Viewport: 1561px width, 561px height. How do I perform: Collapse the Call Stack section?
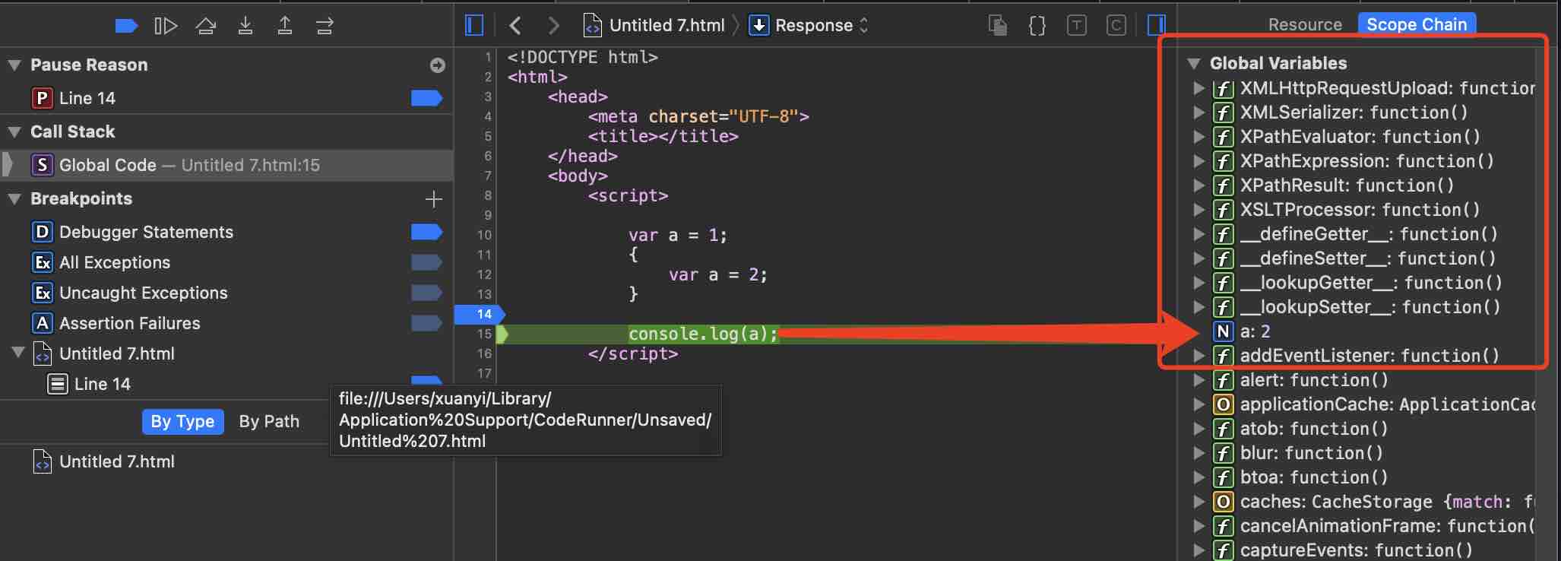coord(14,132)
